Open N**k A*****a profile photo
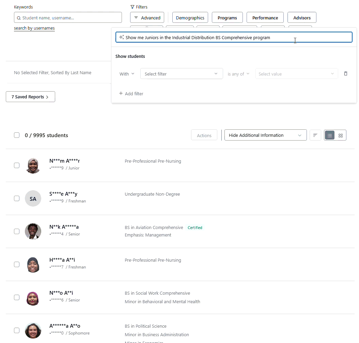 tap(33, 231)
